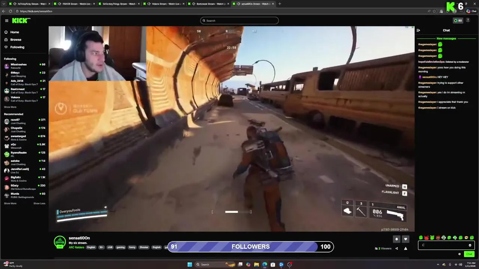
Task: Share the stream via share icon
Action: coord(397,248)
